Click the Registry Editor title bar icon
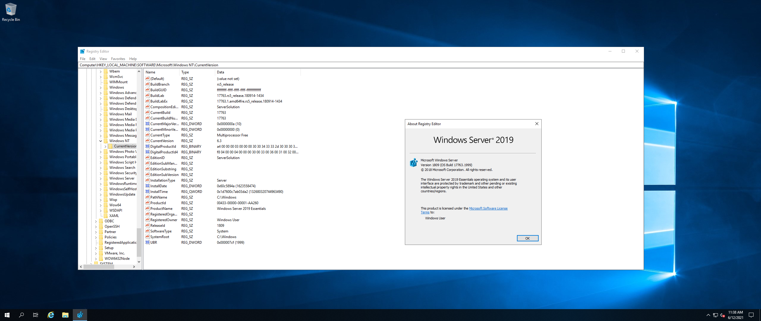This screenshot has height=321, width=761. pos(82,51)
